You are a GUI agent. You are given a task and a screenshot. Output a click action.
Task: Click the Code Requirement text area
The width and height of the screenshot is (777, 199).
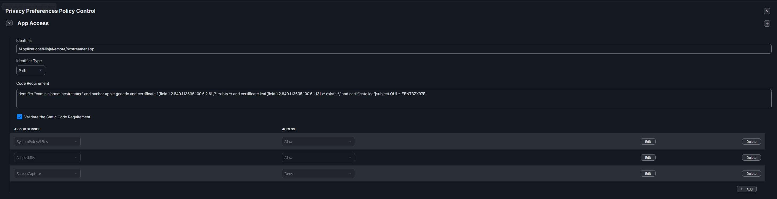pos(394,99)
